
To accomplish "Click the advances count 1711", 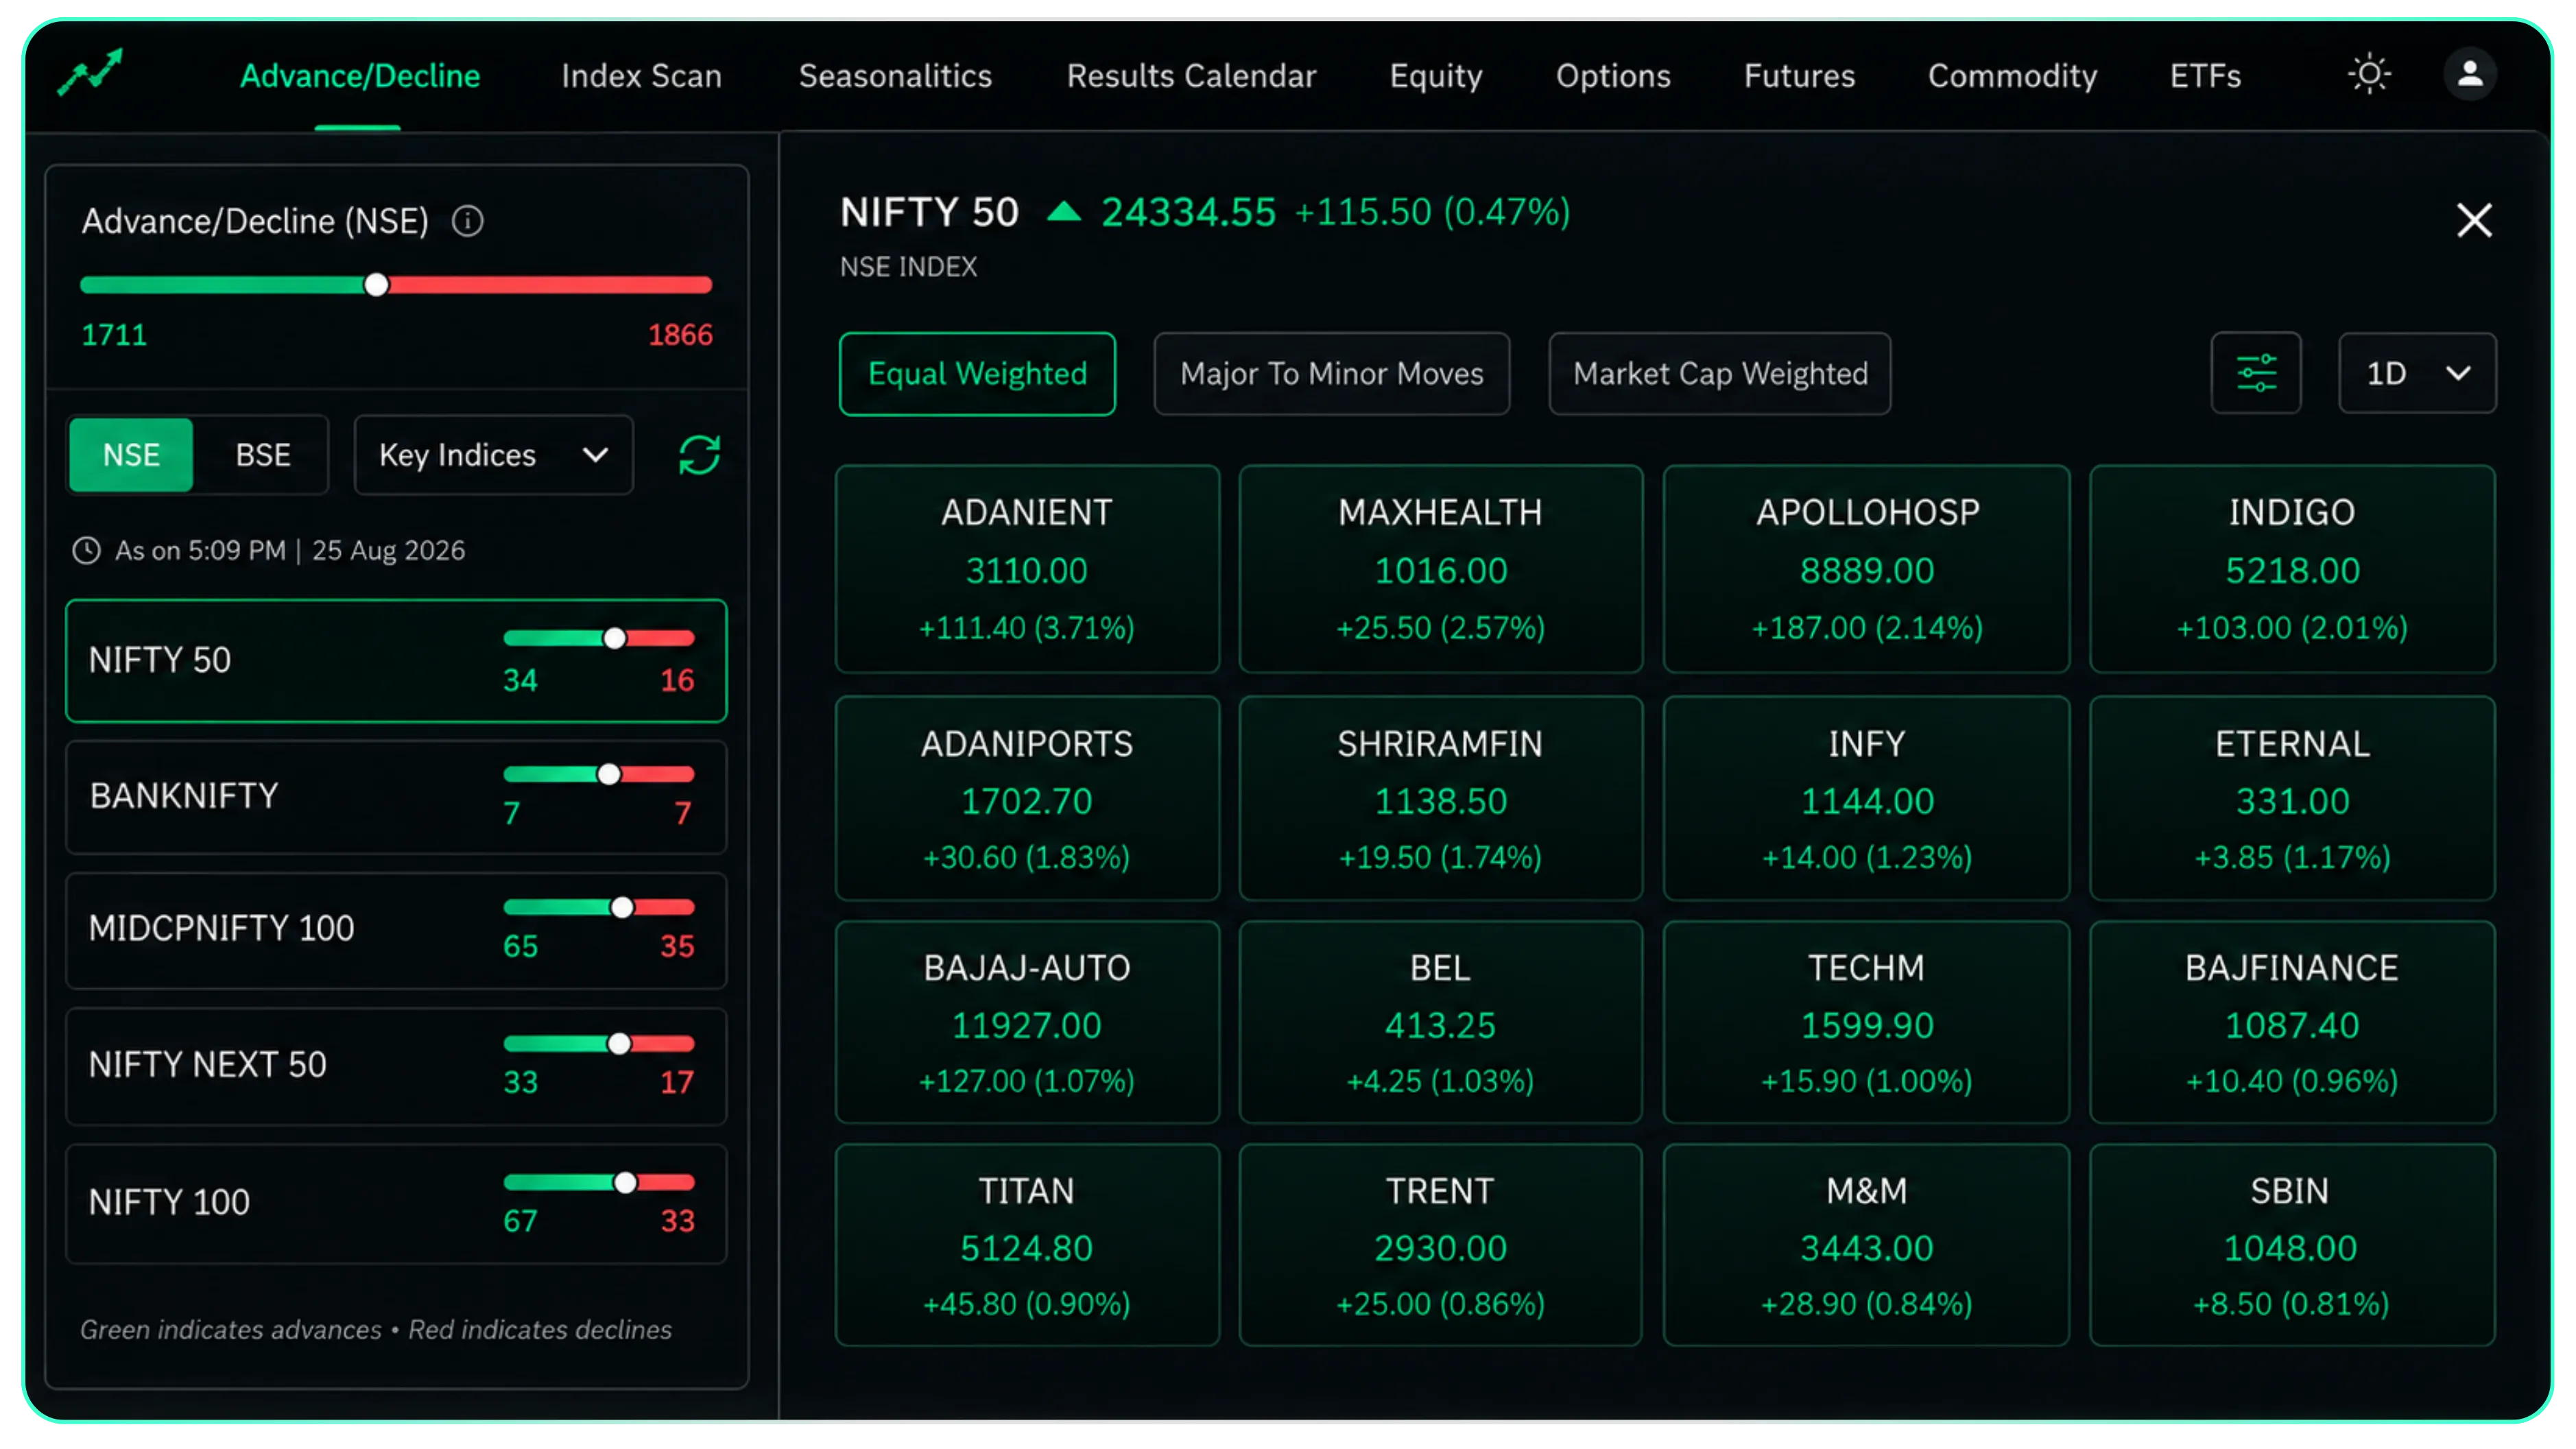I will coord(114,334).
